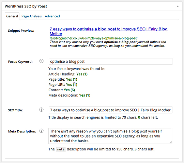Click the snippet preview title link
The height and width of the screenshot is (163, 184).
(x=109, y=31)
